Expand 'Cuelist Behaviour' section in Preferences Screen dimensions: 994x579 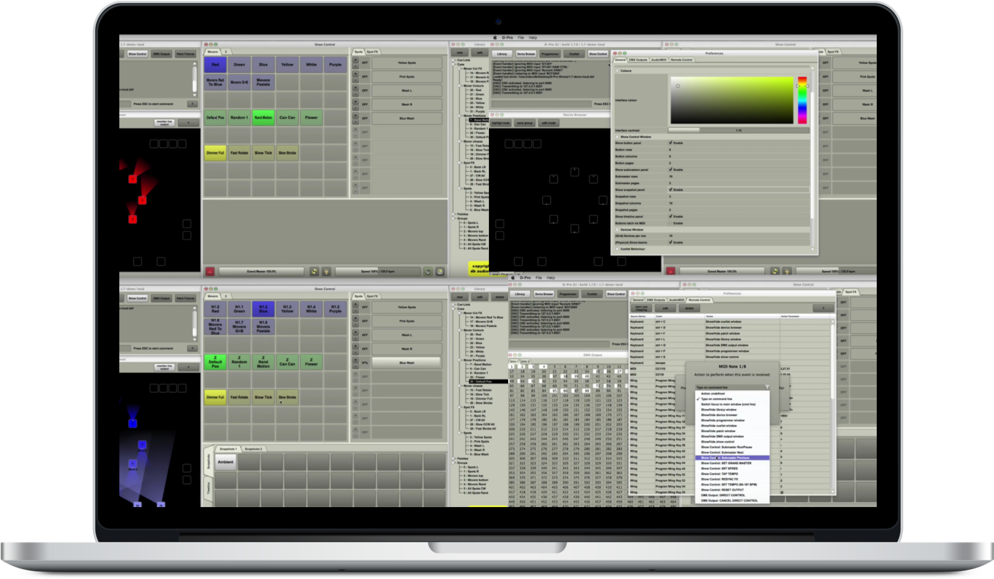[617, 249]
